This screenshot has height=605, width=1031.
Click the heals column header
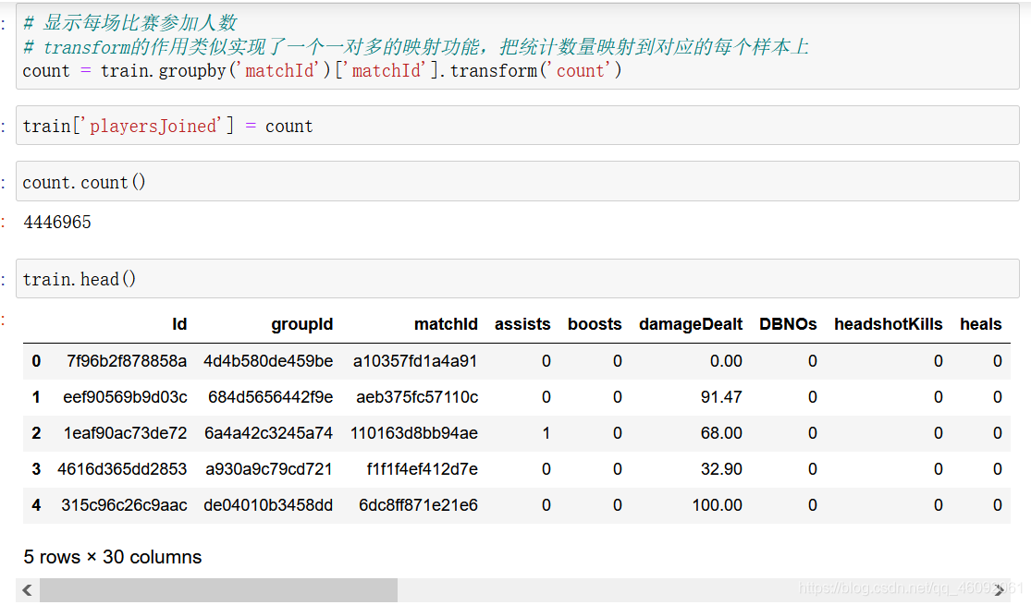click(980, 324)
